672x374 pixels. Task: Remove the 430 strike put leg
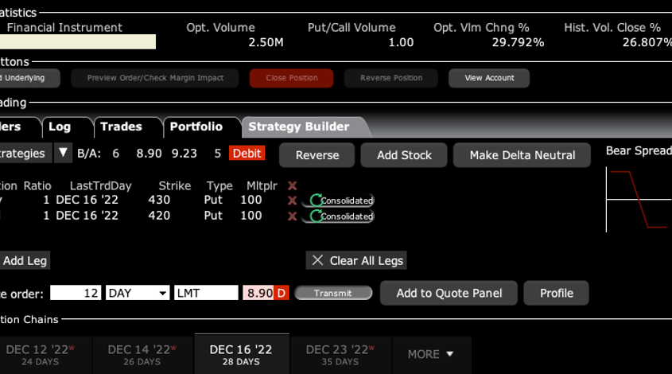(293, 201)
